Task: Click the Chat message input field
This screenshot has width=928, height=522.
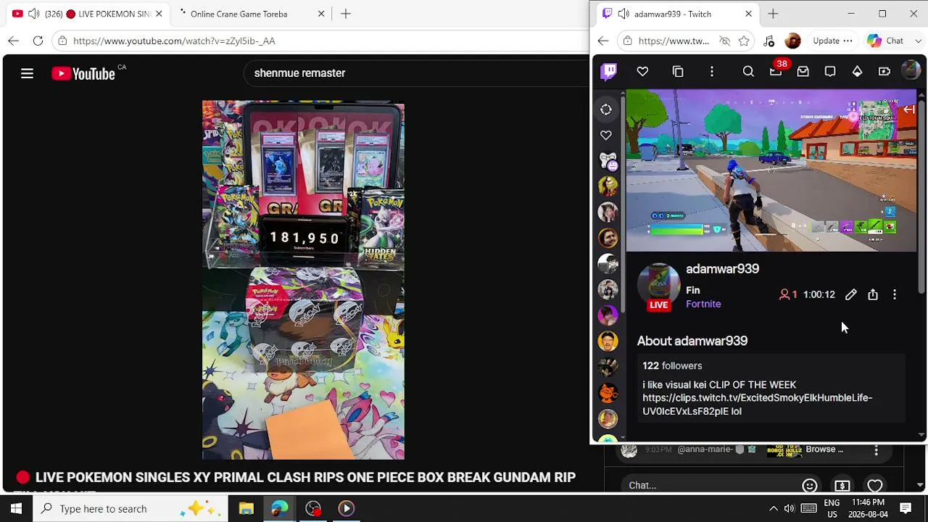Action: [710, 486]
